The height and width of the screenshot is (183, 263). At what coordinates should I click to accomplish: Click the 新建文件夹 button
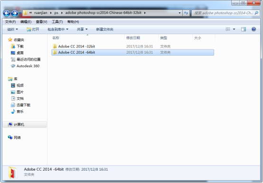click(x=104, y=29)
